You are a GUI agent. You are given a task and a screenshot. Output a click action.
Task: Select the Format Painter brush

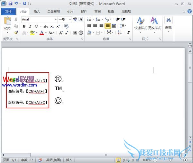click(16, 32)
